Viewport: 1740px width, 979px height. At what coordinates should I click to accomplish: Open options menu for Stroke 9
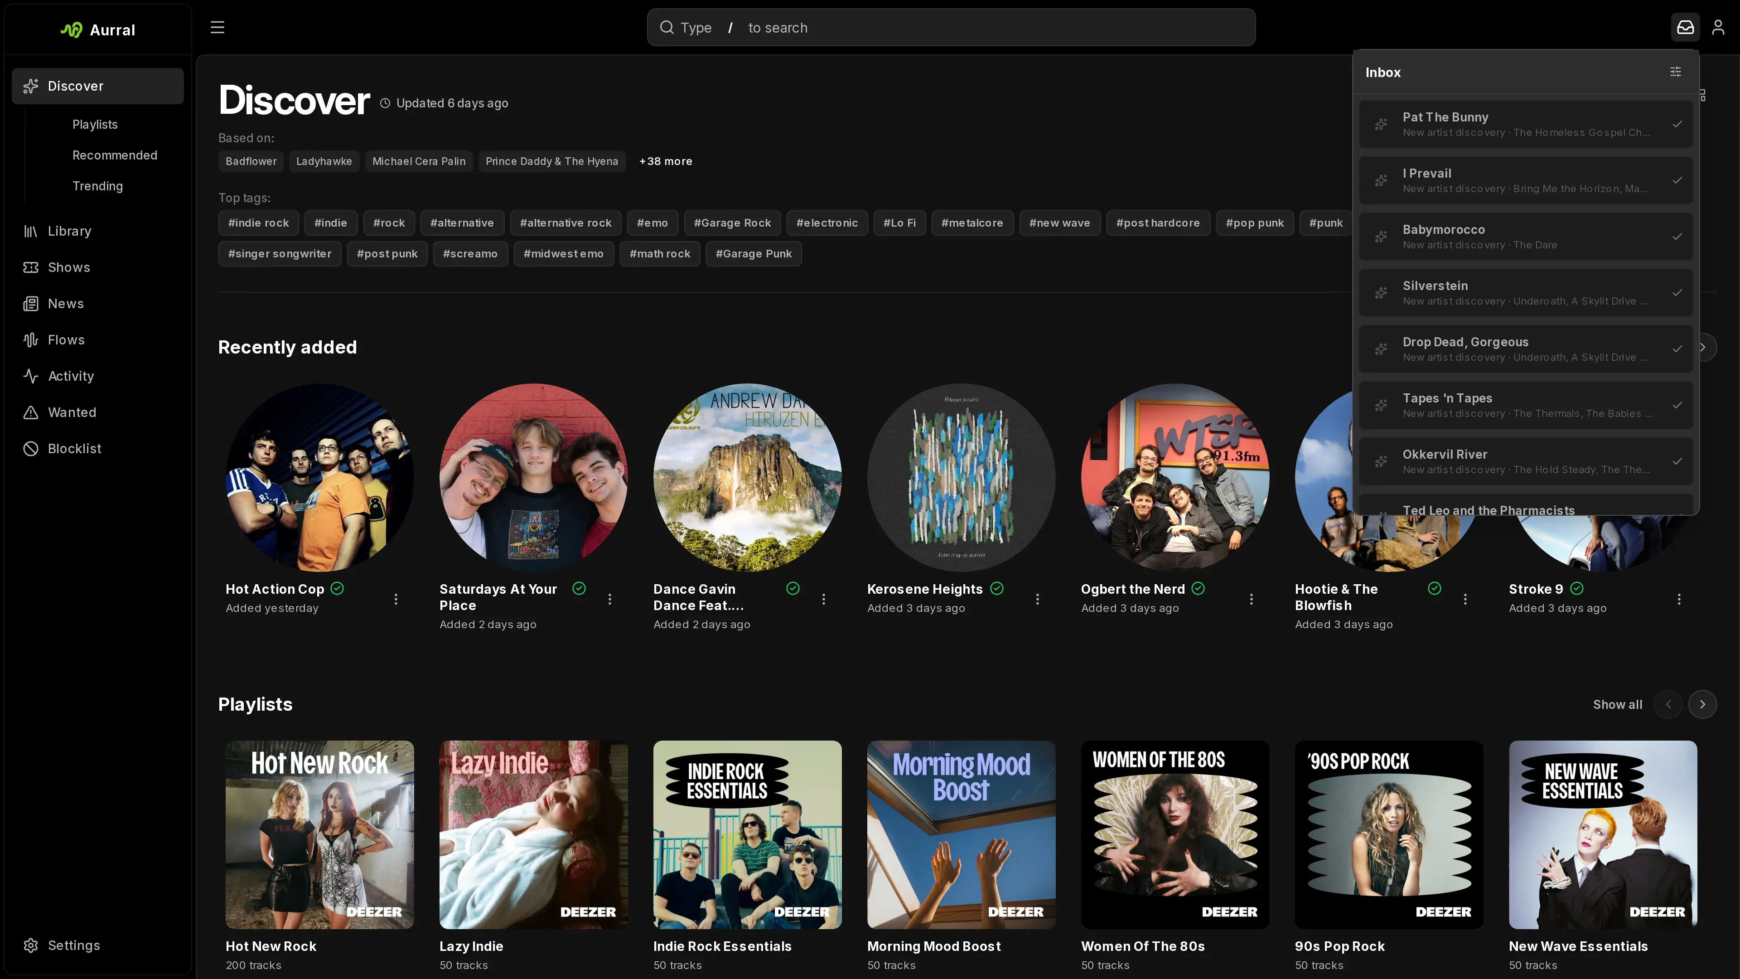(x=1679, y=599)
